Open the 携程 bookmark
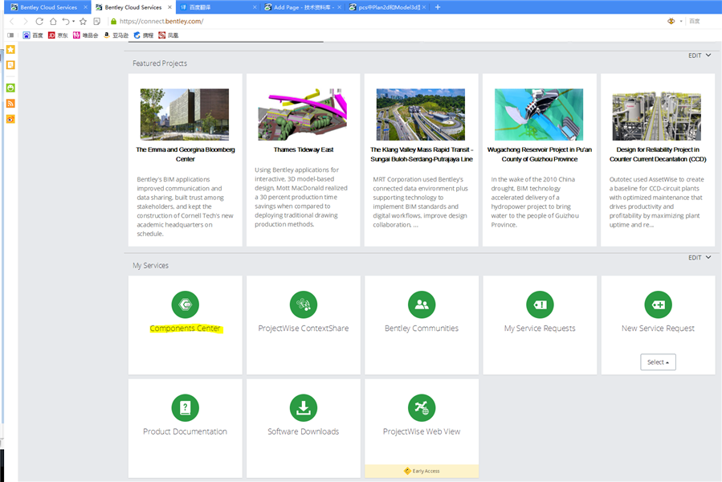The height and width of the screenshot is (482, 722). (144, 35)
